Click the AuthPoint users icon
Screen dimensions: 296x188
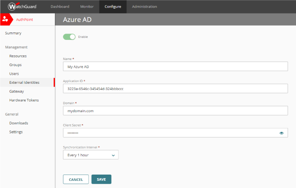(x=5, y=19)
